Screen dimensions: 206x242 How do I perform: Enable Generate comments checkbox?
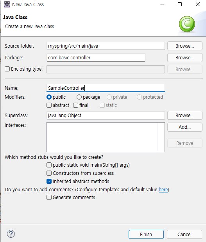coord(49,198)
